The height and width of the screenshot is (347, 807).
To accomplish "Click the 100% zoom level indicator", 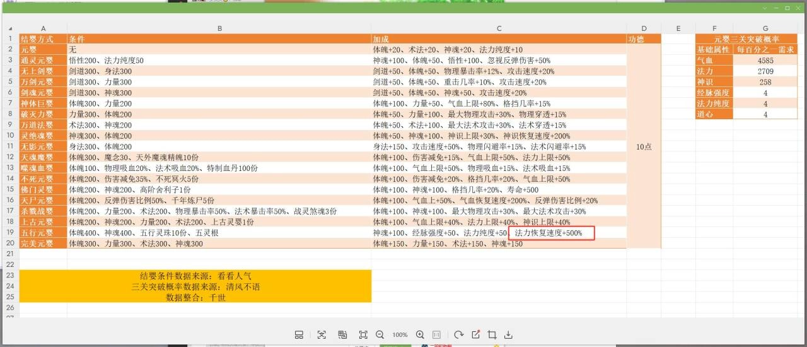I will (400, 335).
